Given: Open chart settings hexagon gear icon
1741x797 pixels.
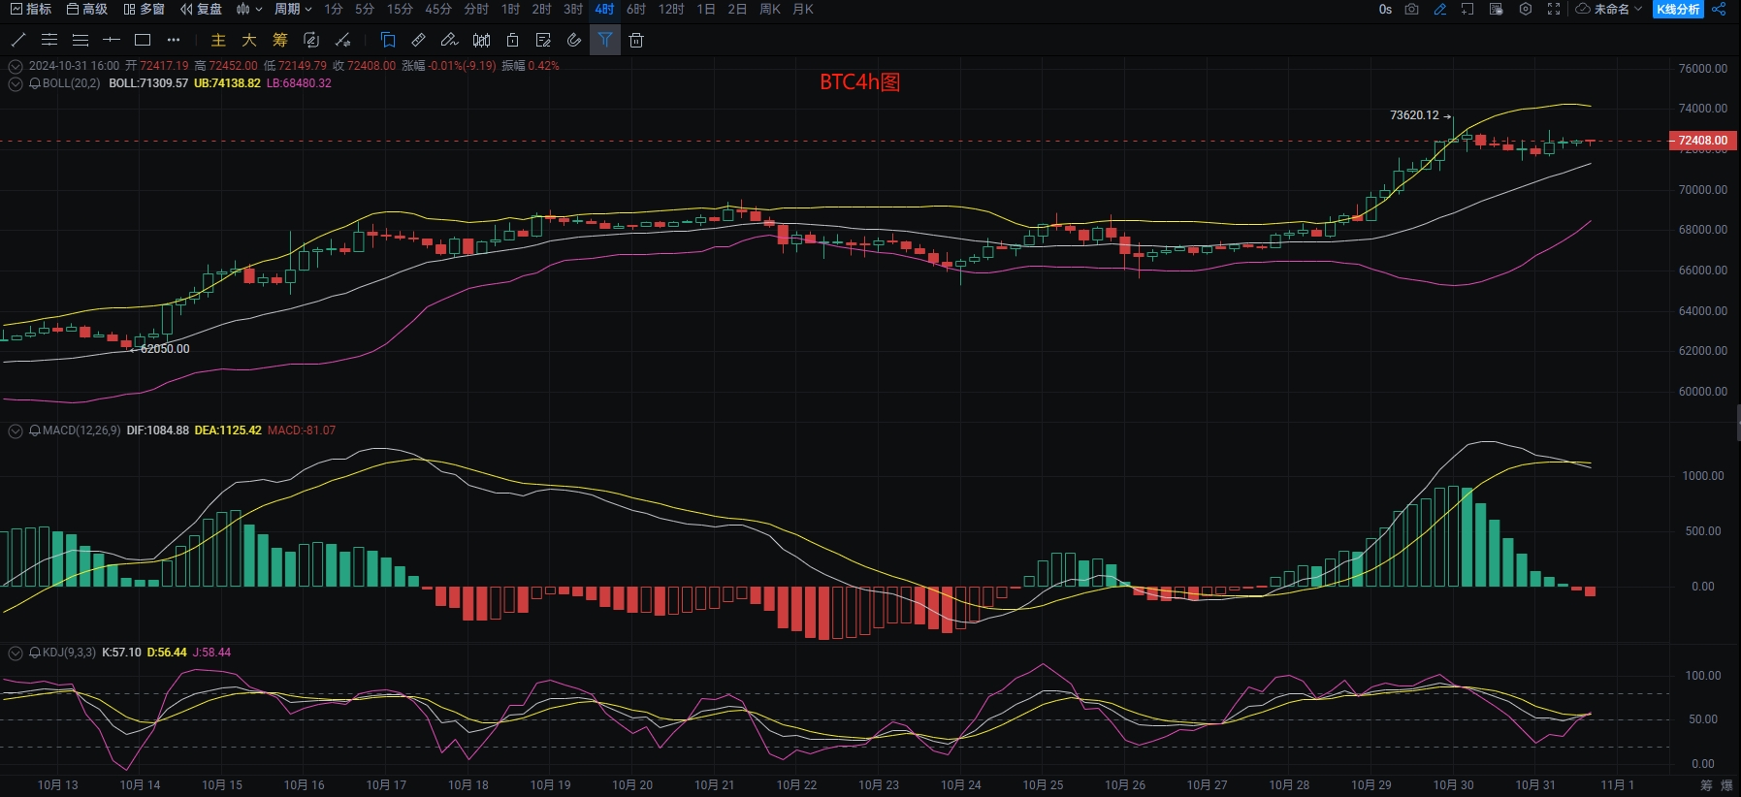Looking at the screenshot, I should click(x=1525, y=9).
